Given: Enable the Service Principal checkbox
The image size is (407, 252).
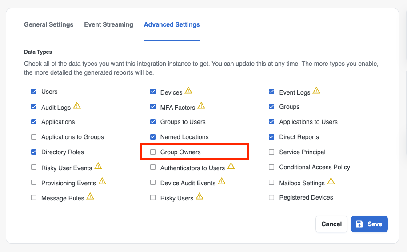Looking at the screenshot, I should [x=271, y=152].
